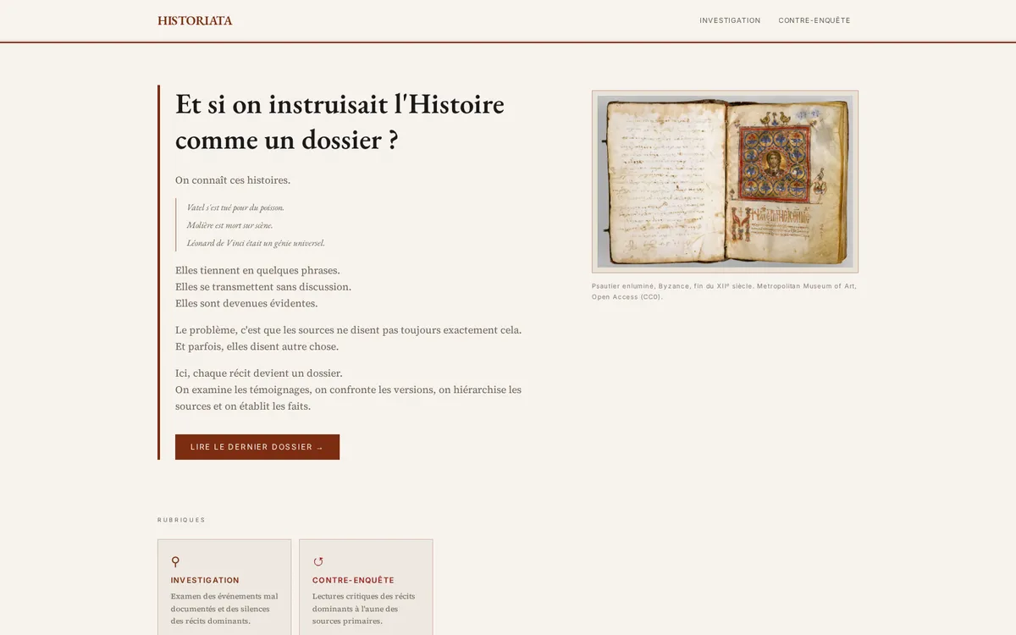Click the line 'Elles se transmettent sans discussion.'
The image size is (1016, 635).
point(263,287)
